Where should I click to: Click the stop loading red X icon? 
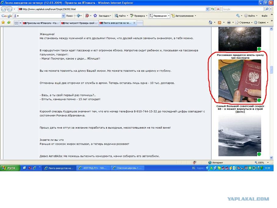coord(218,9)
